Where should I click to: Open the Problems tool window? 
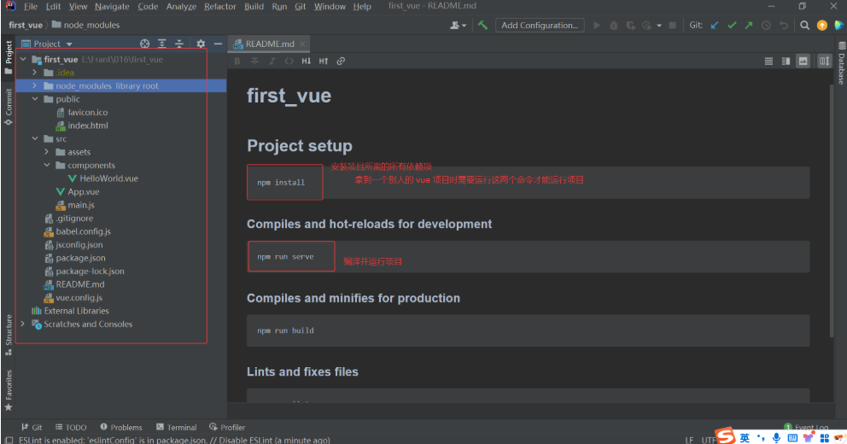[x=121, y=427]
